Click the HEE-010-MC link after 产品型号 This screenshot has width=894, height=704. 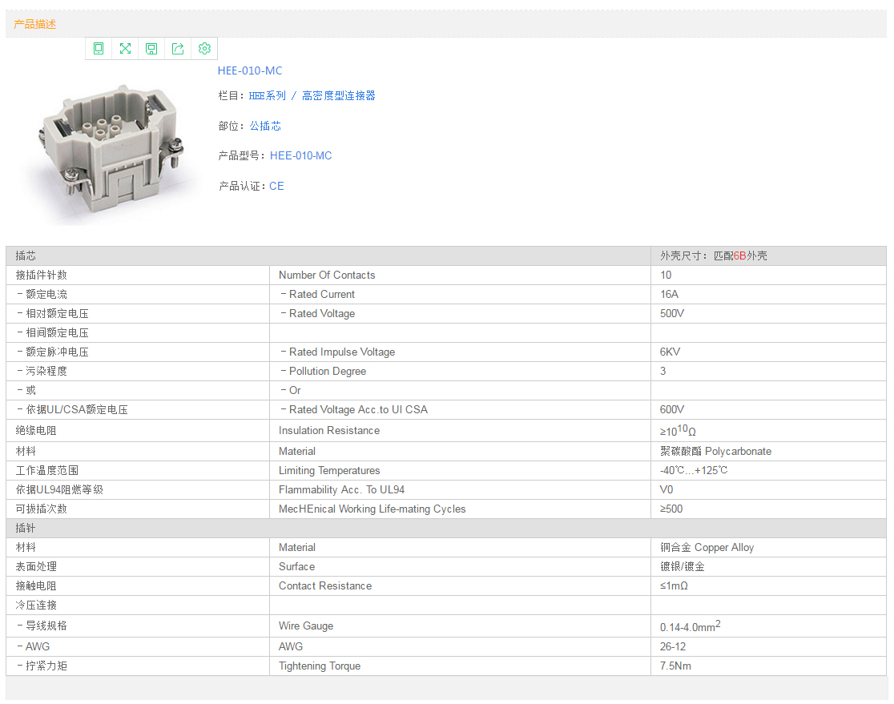pos(300,155)
